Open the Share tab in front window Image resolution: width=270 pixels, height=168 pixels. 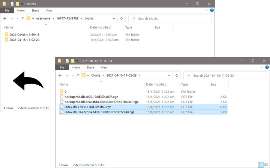pos(90,68)
